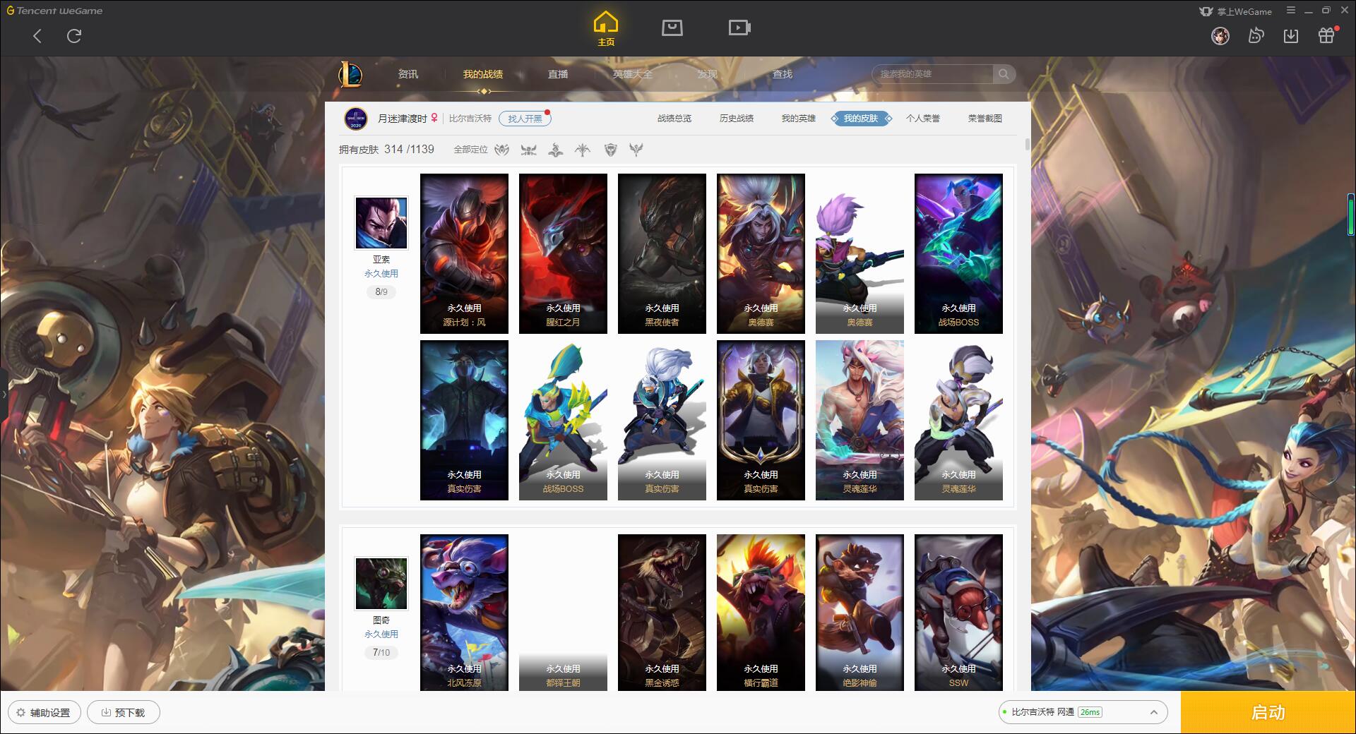Screen dimensions: 1356x734
Task: Click the skin list vertical scrollbar
Action: coord(1027,145)
